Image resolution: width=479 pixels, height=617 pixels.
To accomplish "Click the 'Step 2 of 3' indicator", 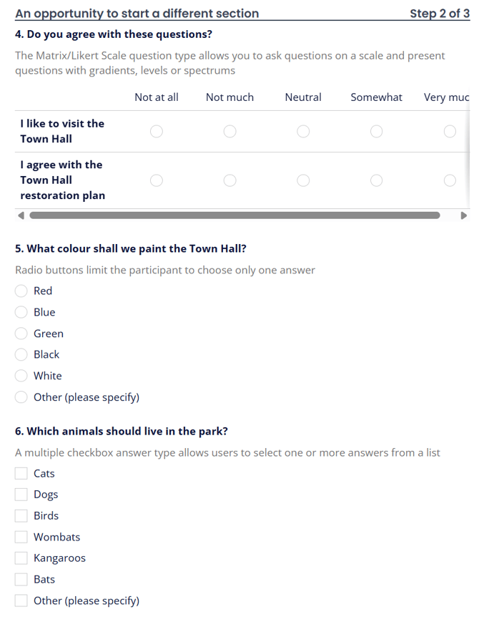I will 440,14.
